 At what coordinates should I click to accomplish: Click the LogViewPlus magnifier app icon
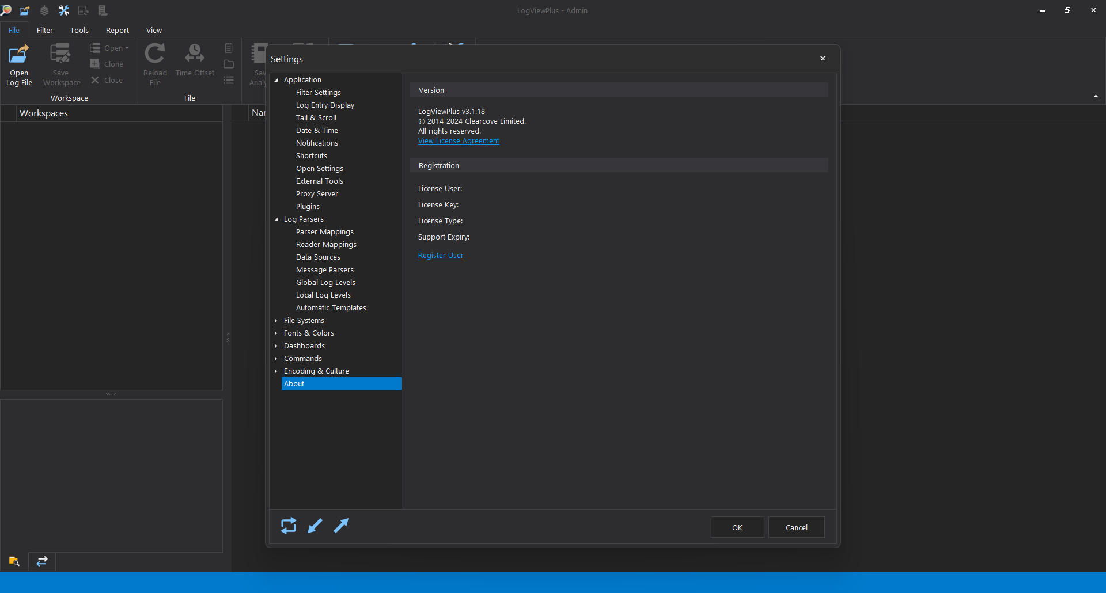tap(6, 10)
